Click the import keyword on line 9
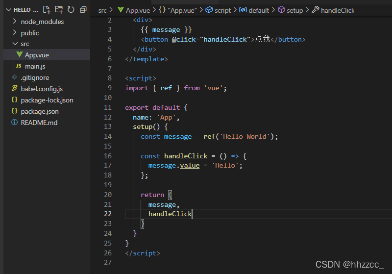The width and height of the screenshot is (392, 274). coord(137,88)
